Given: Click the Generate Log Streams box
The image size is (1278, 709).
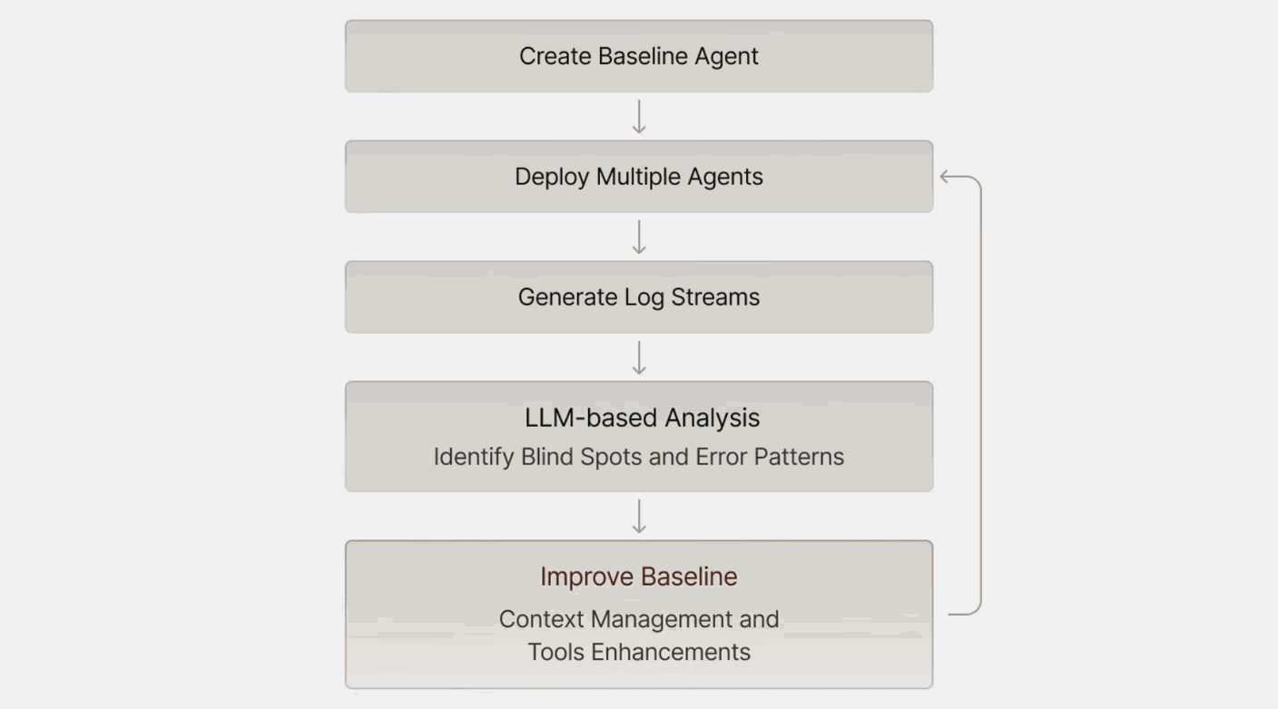Looking at the screenshot, I should click(x=638, y=297).
